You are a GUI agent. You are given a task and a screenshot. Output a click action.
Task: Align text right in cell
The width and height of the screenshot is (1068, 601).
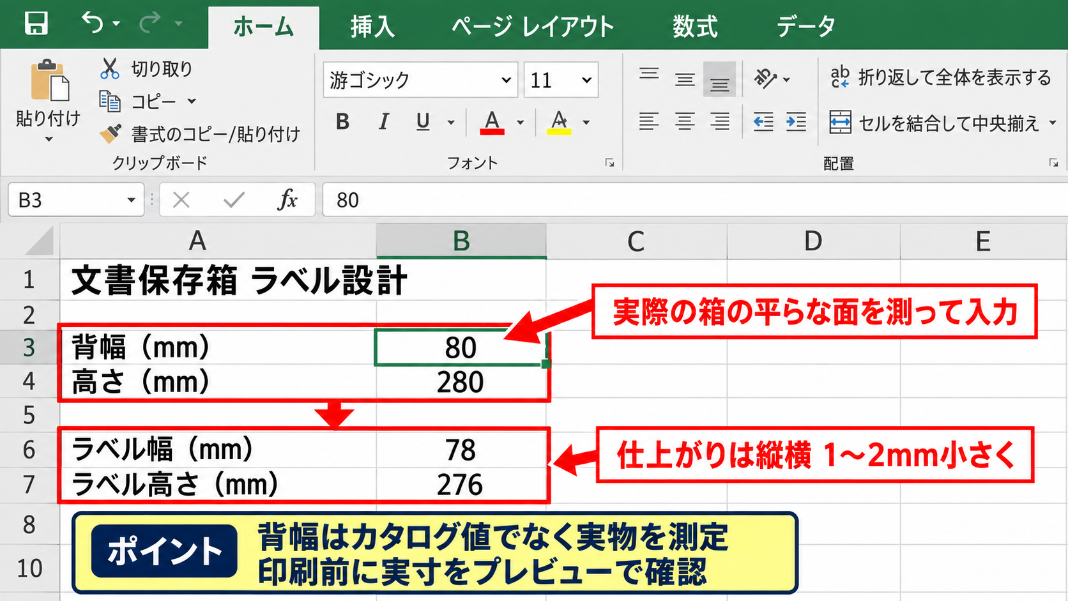click(720, 121)
